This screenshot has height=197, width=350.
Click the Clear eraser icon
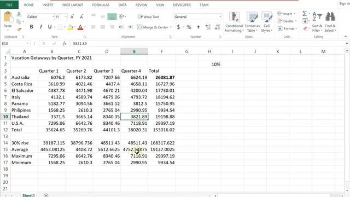pyautogui.click(x=305, y=28)
